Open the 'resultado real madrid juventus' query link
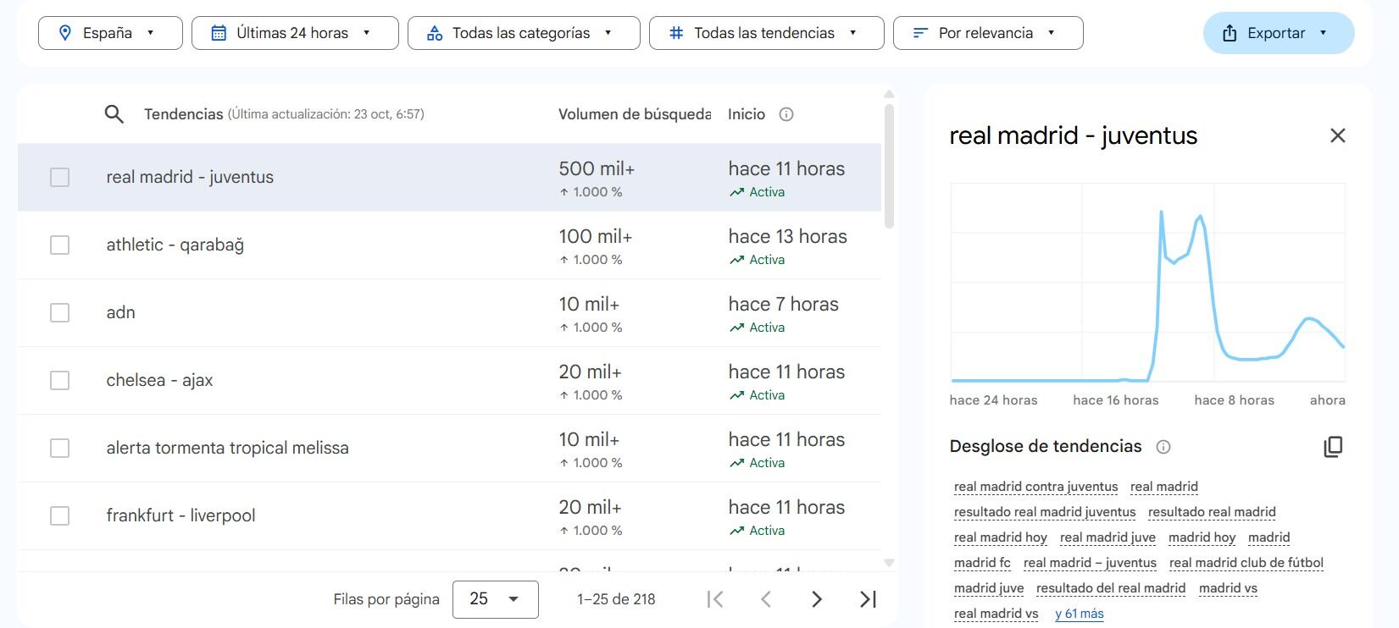The width and height of the screenshot is (1399, 628). 1045,512
